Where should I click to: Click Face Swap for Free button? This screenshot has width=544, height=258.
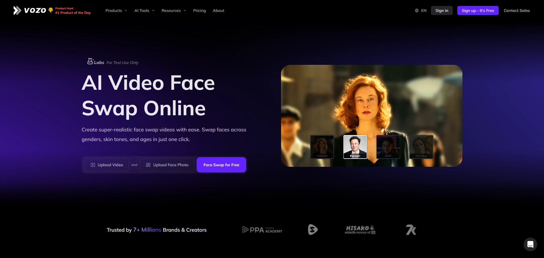point(221,165)
